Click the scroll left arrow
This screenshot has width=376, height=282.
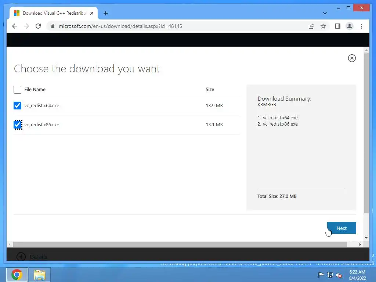click(10, 244)
